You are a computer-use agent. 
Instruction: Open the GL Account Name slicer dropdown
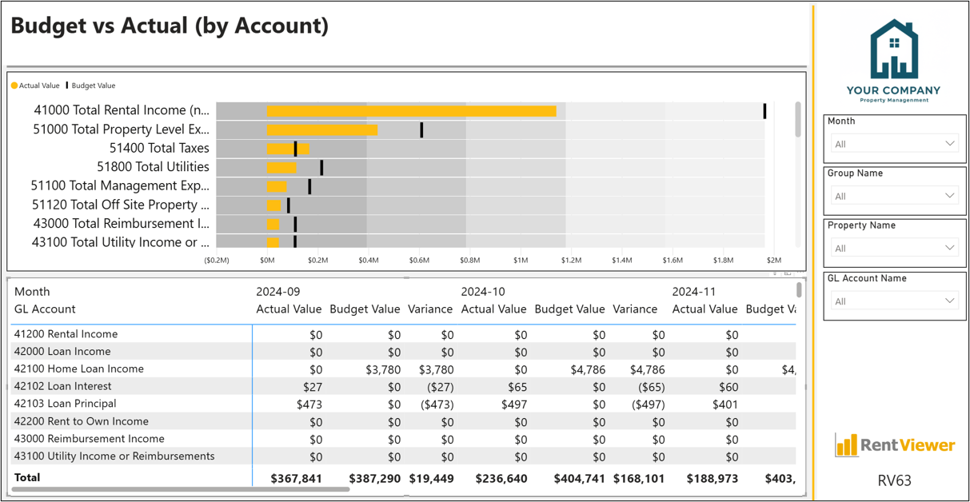click(894, 301)
